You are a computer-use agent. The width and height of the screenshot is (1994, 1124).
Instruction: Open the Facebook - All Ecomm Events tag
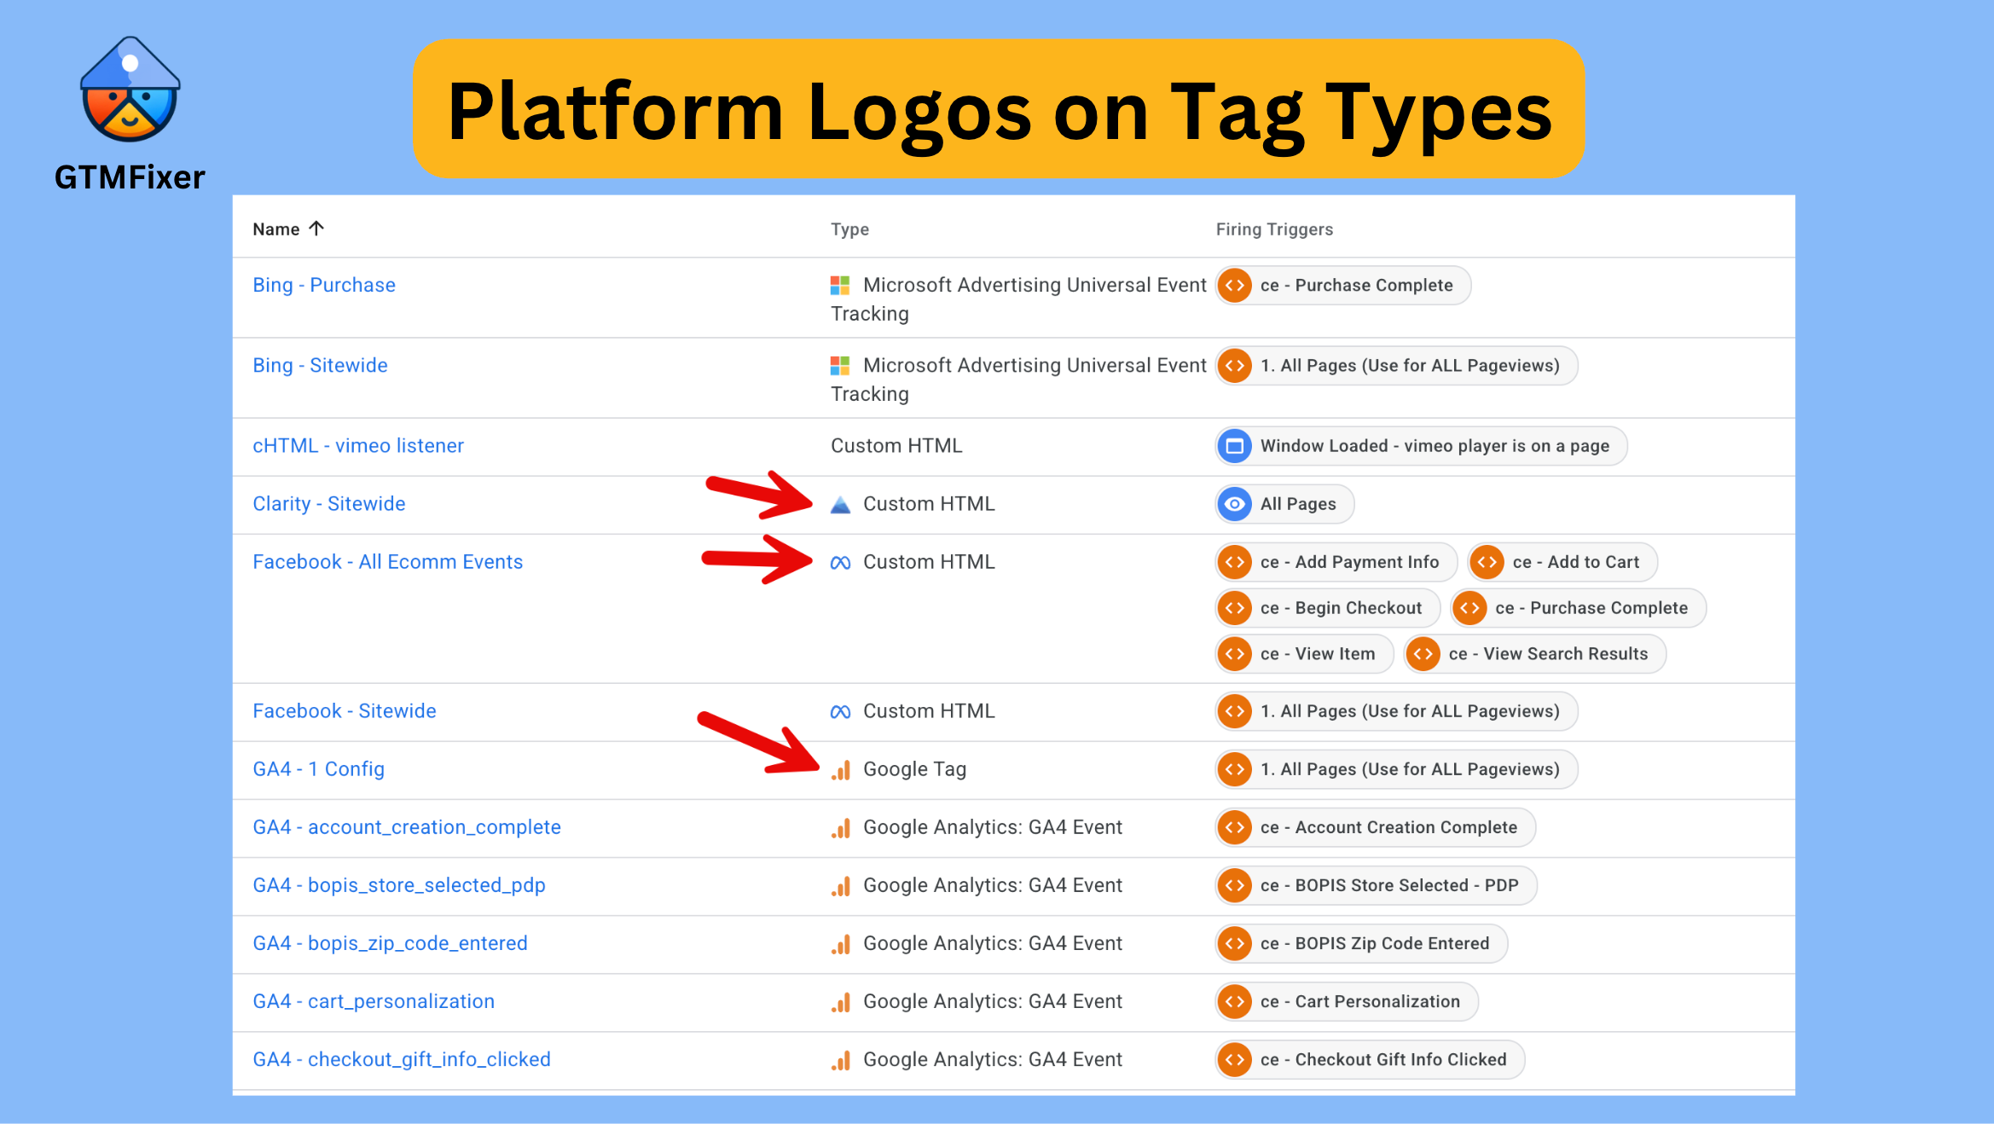387,561
